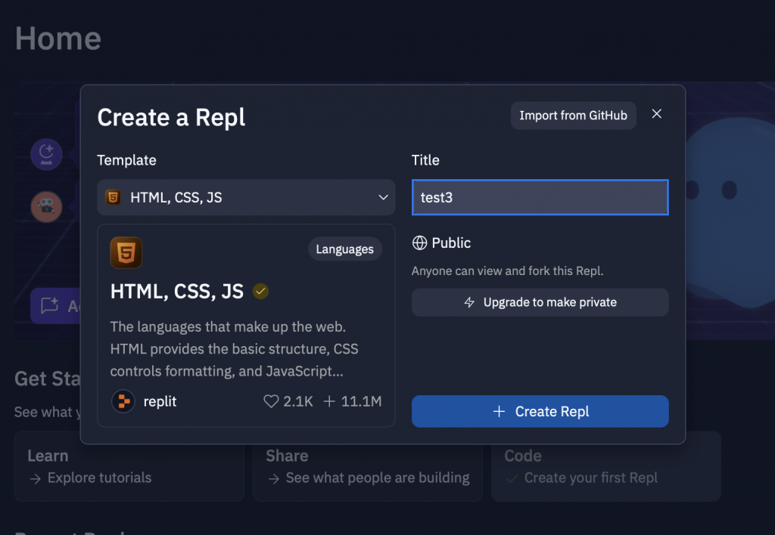
Task: Click the purple moon-sparkle circle icon on Home page
Action: (46, 154)
